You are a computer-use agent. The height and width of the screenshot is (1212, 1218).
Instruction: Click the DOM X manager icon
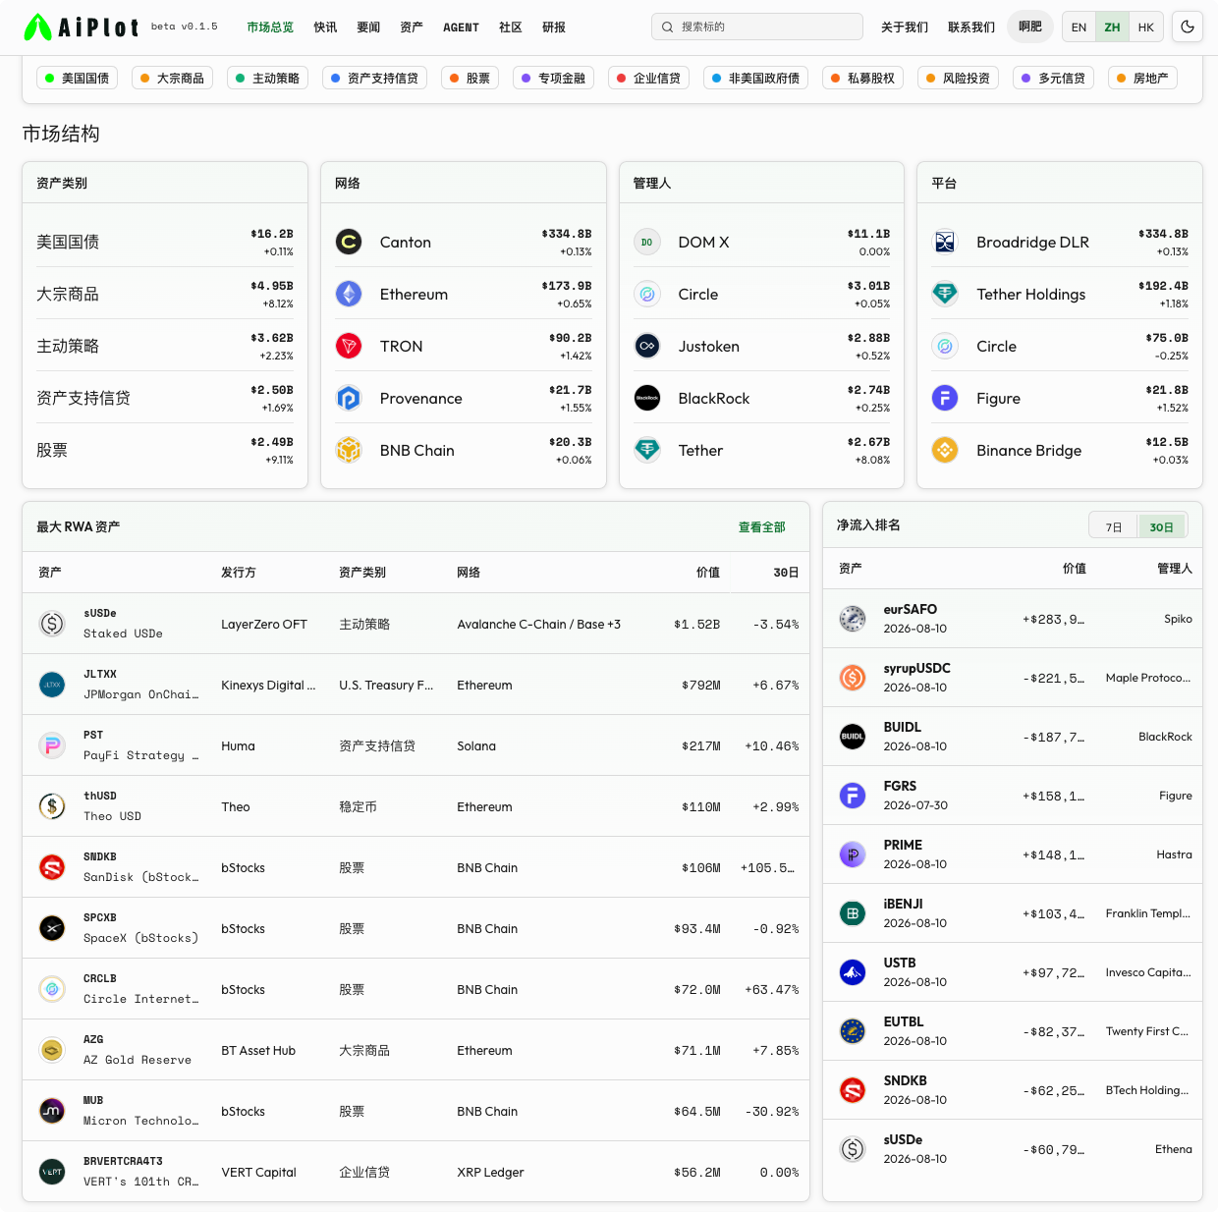pos(647,242)
